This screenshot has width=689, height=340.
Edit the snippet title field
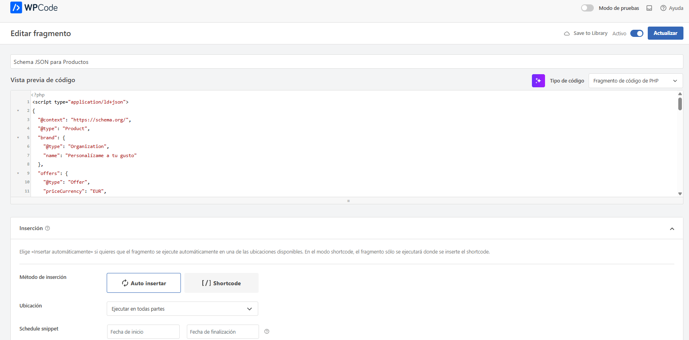[347, 61]
